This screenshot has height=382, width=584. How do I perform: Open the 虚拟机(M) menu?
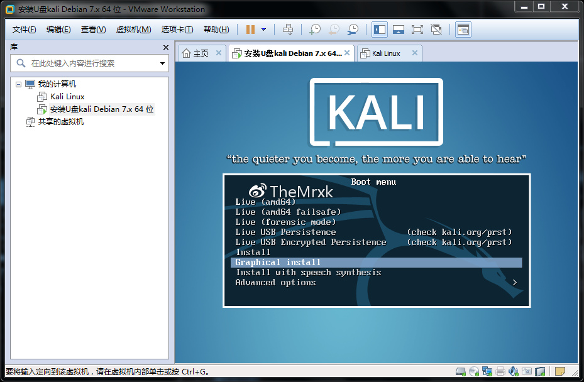pos(133,30)
